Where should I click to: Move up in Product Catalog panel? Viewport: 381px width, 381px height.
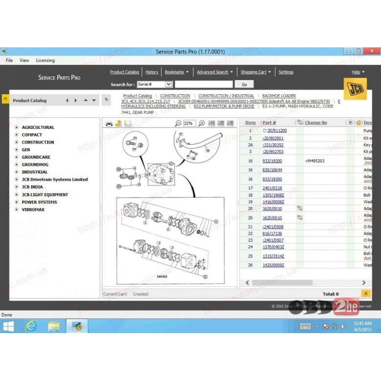pyautogui.click(x=85, y=100)
